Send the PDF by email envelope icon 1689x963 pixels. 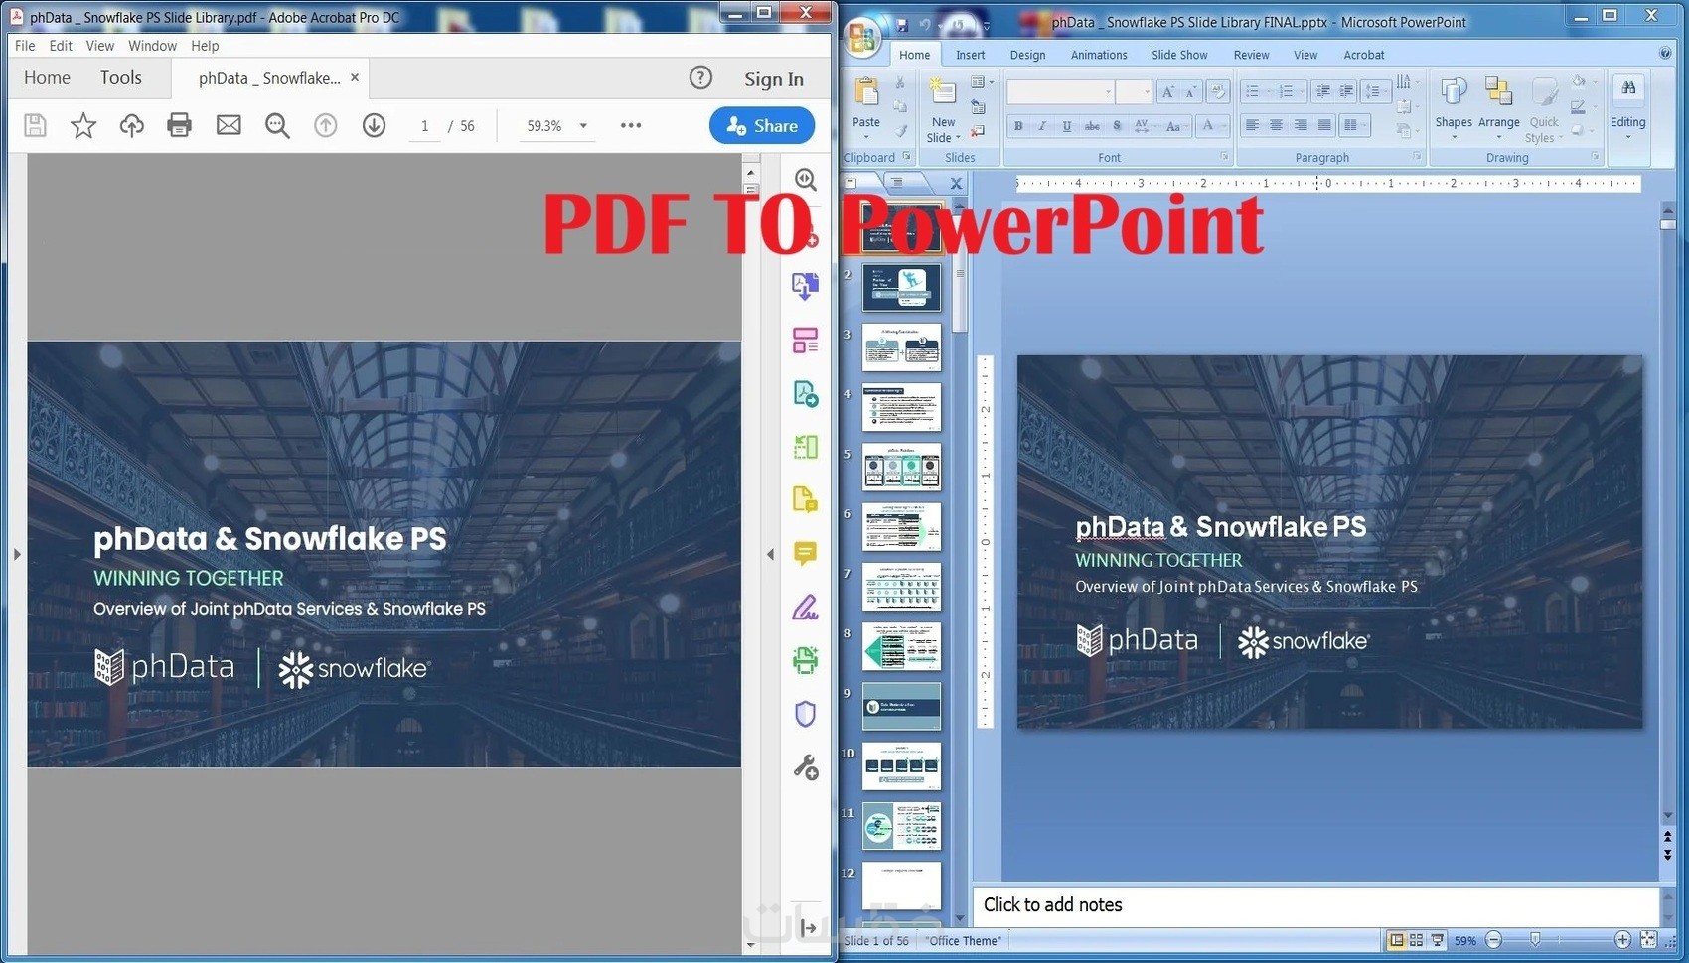(x=229, y=125)
